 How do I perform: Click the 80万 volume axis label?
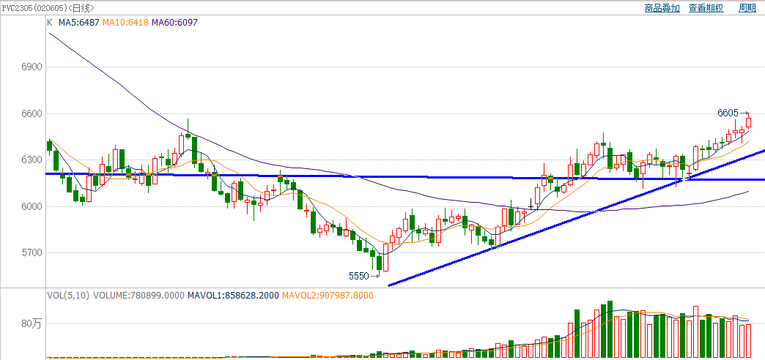coord(32,324)
